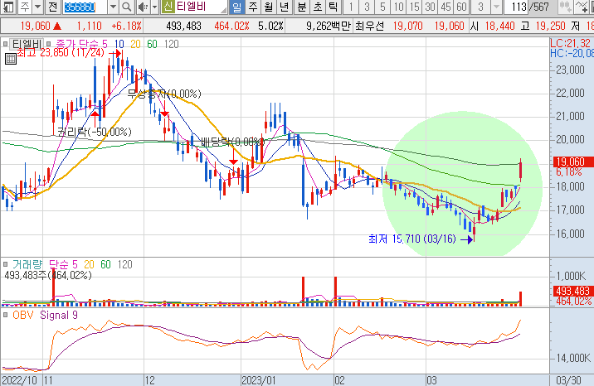Open the stock code history dropdown arrow
This screenshot has height=386, width=594.
tap(113, 7)
